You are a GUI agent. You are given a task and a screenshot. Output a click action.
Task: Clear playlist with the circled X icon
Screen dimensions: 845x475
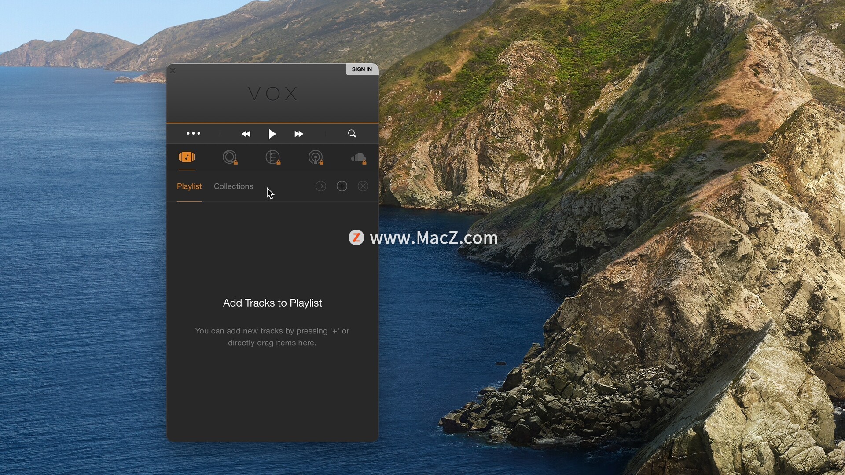point(363,186)
